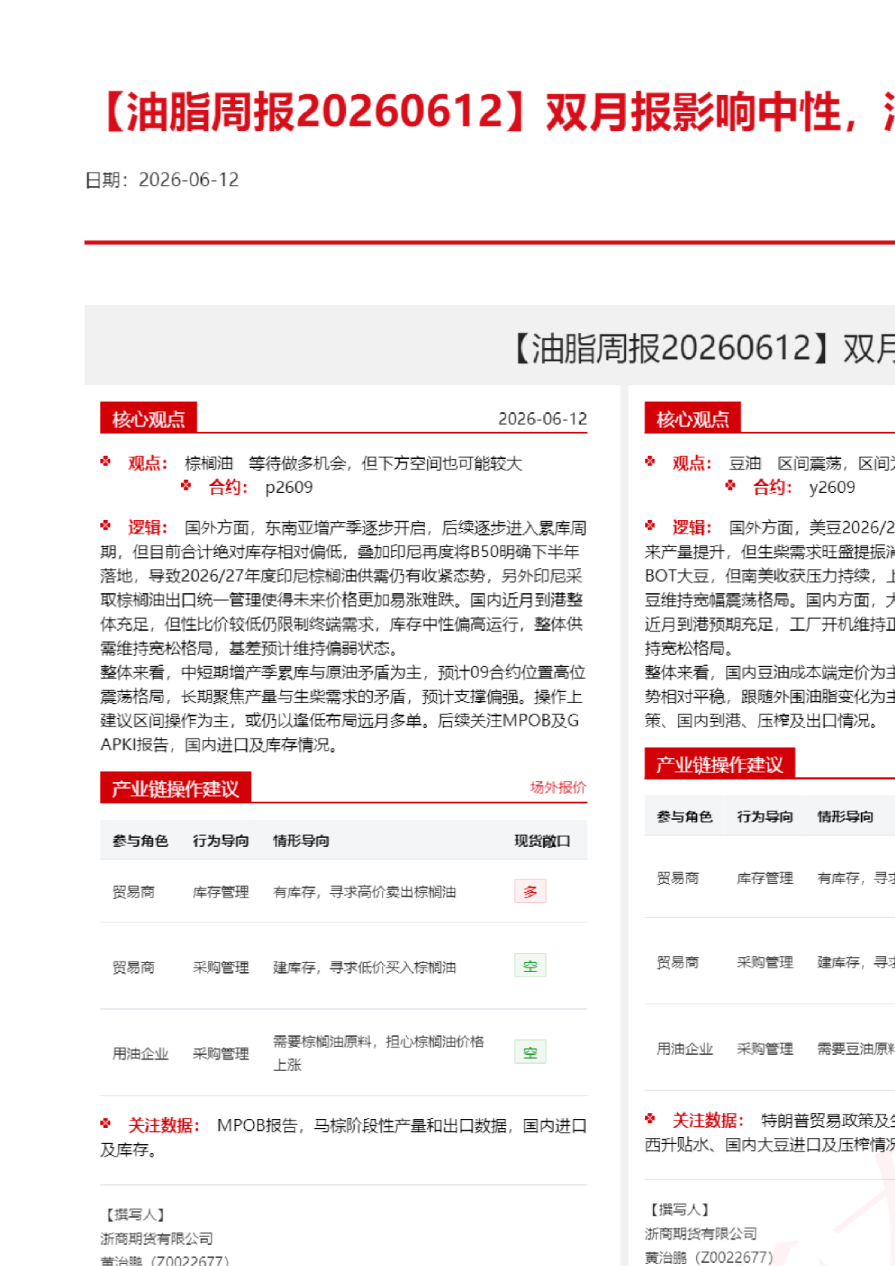This screenshot has width=895, height=1266.
Task: Click the 空 tag in 用油企业 row
Action: point(530,1053)
